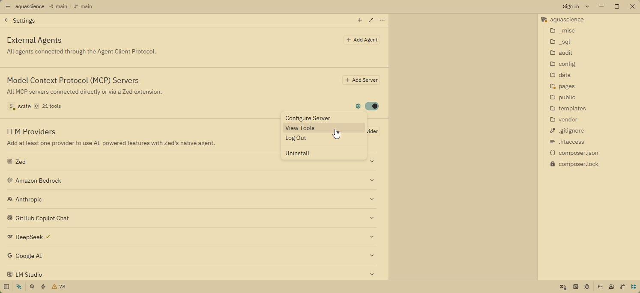Open the outline panel

[x=600, y=287]
